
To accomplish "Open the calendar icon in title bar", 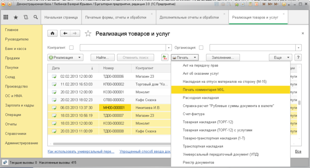I will click(x=256, y=4).
